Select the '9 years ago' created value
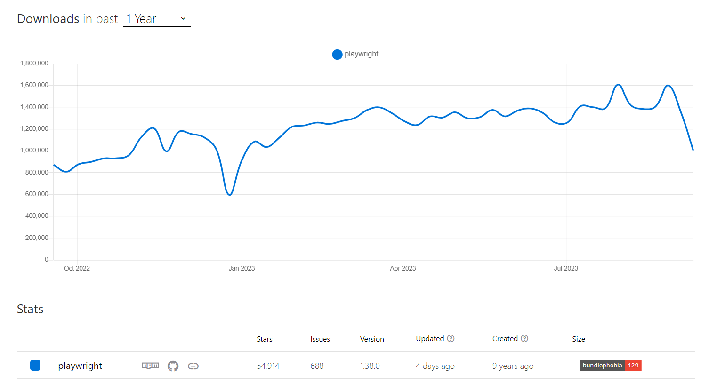 (x=513, y=366)
